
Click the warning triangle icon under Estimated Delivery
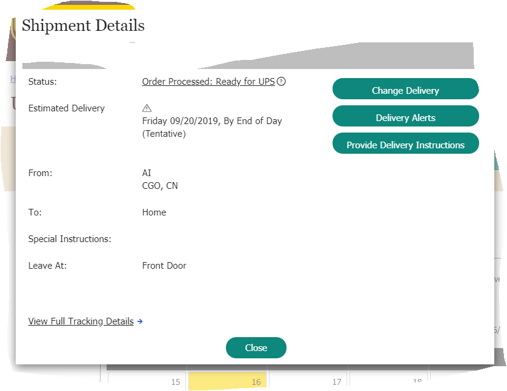pos(147,108)
